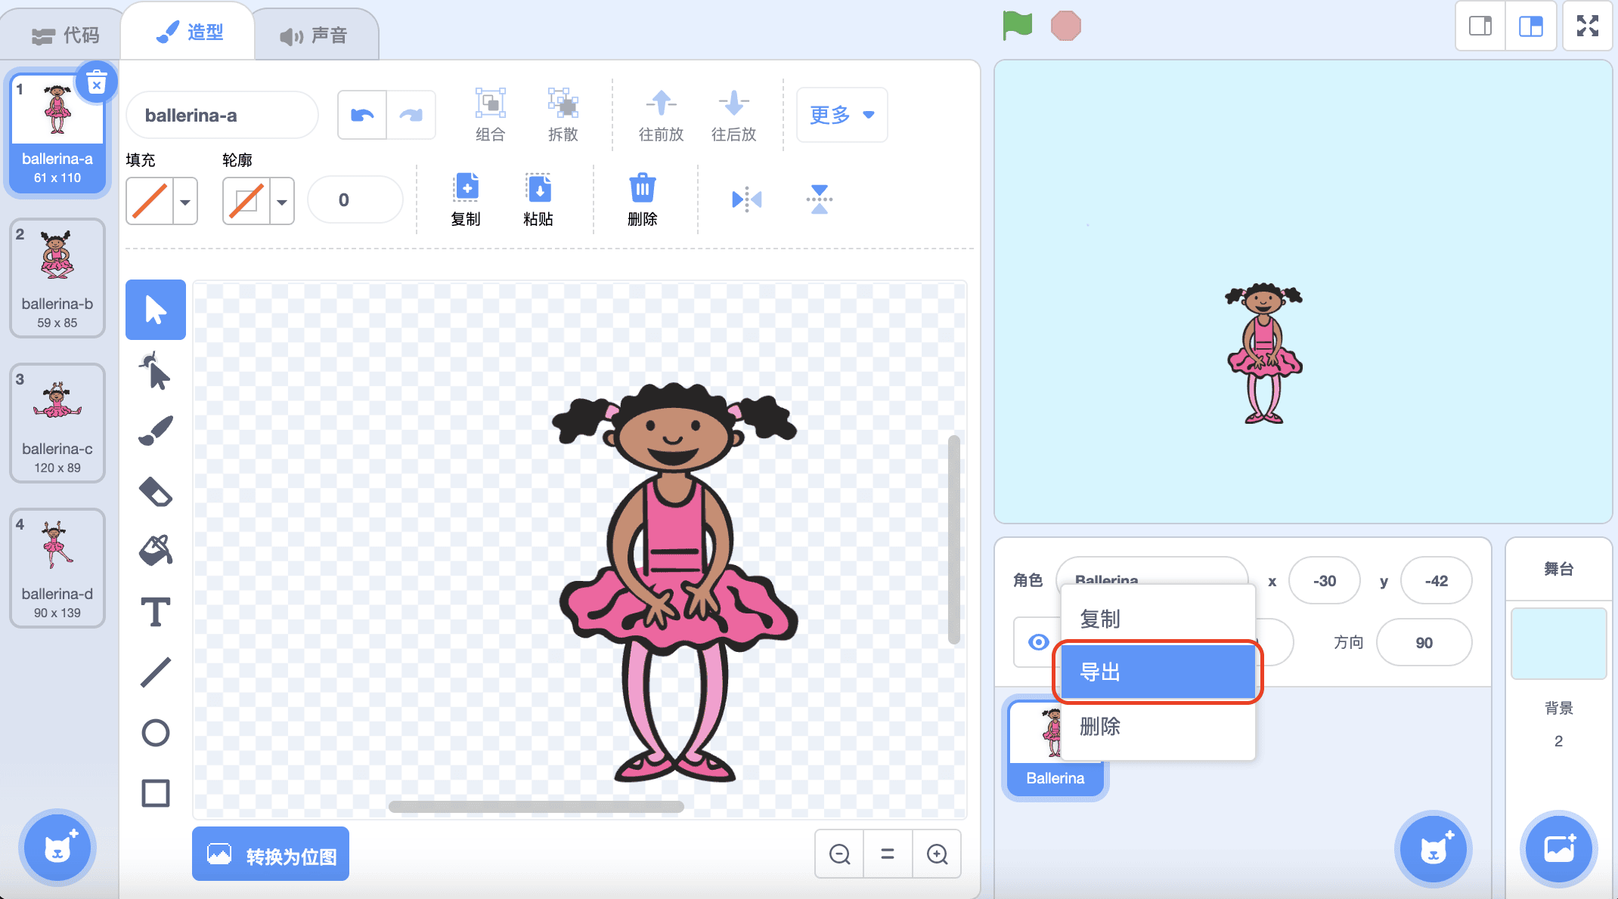Switch to small stage layout
This screenshot has width=1618, height=899.
(1480, 26)
